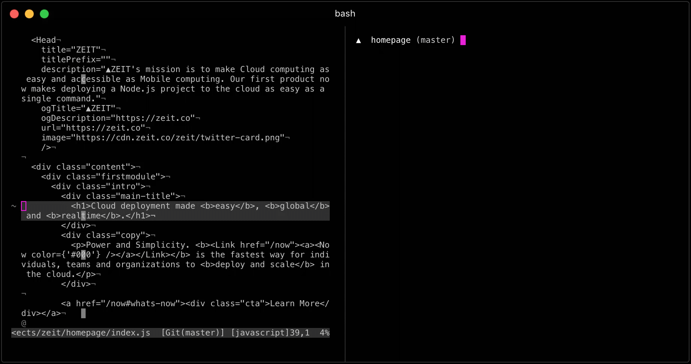Click the '/>' self-closing tag line
This screenshot has height=364, width=691.
point(48,147)
